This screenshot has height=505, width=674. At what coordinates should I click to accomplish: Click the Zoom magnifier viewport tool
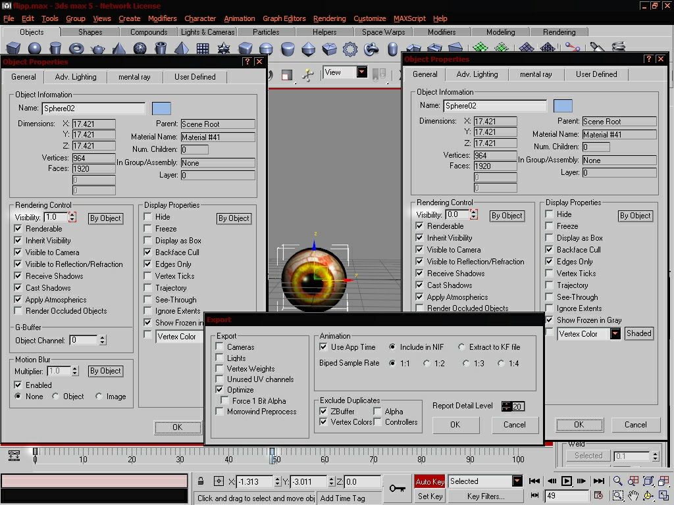(617, 481)
